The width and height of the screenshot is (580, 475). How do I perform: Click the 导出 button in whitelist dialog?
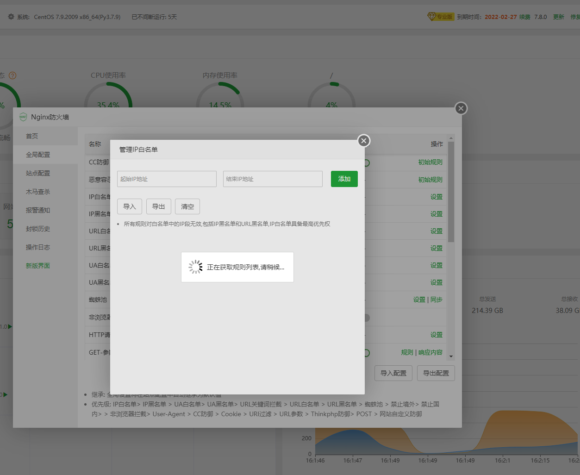[x=159, y=206]
